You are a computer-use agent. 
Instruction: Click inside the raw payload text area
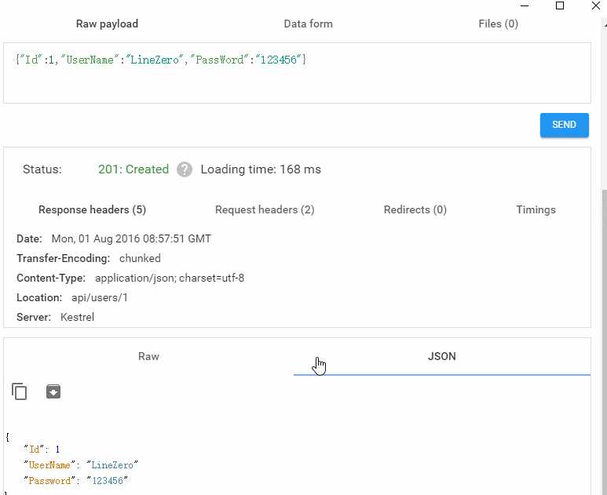pyautogui.click(x=297, y=78)
